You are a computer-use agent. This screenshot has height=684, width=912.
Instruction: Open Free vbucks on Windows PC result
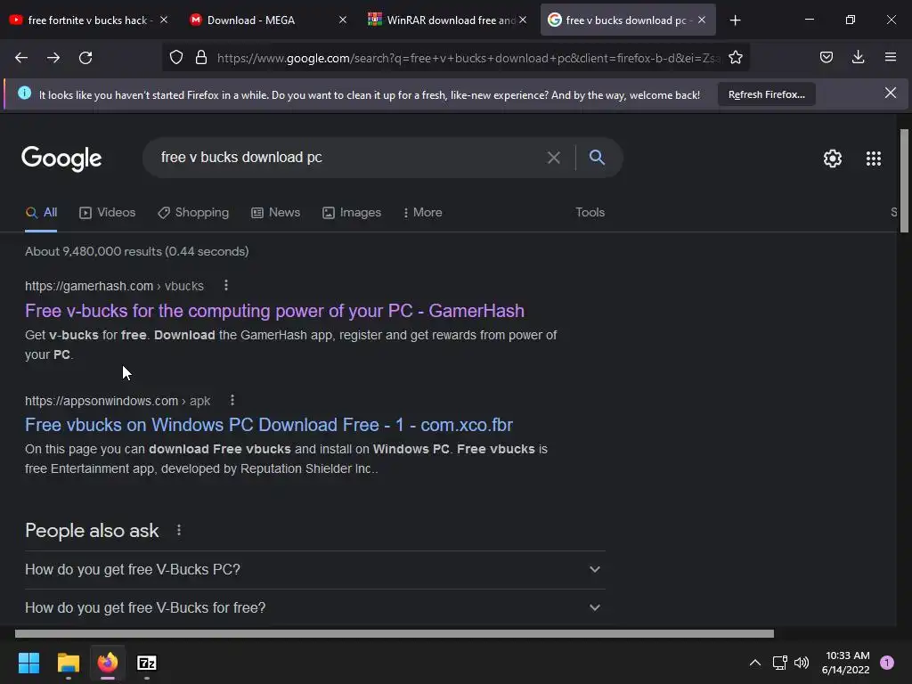point(269,425)
